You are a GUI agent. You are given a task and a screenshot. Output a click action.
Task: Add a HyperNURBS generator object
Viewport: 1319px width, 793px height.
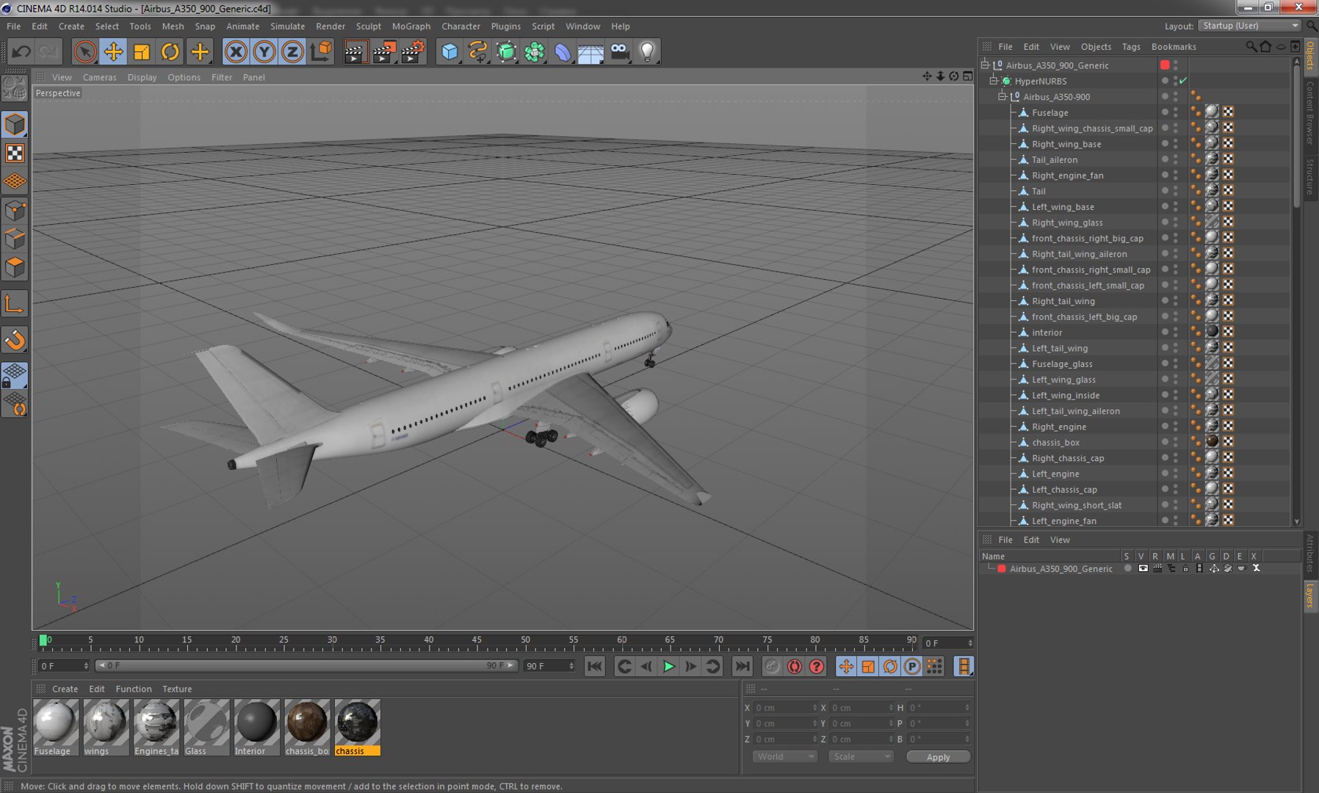click(506, 51)
